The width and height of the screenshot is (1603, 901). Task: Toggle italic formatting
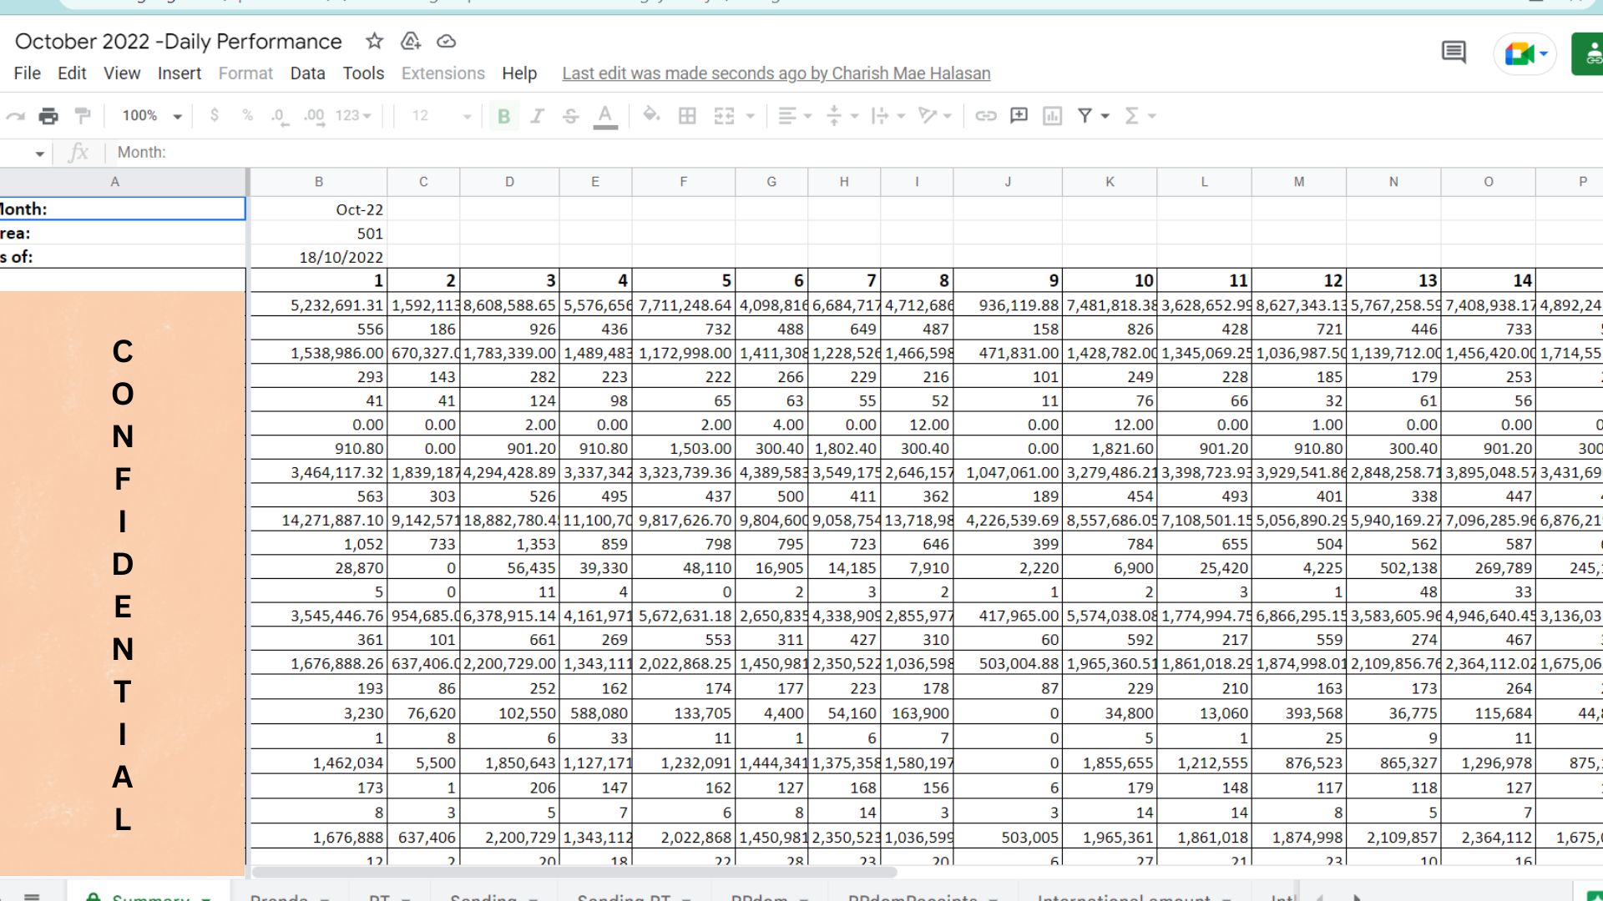537,116
